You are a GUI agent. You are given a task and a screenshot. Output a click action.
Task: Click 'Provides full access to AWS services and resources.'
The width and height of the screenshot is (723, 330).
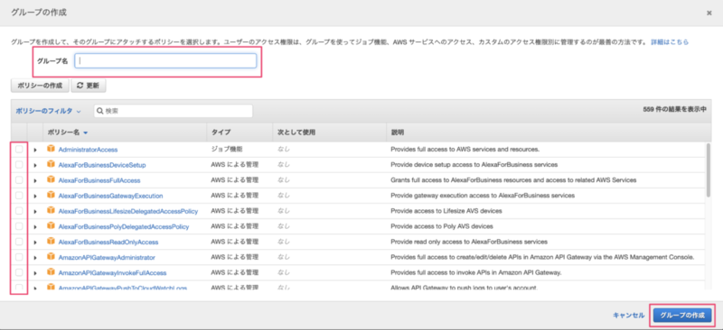(465, 150)
